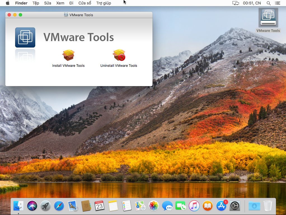Open iTunes music note icon in Dock

pos(194,206)
